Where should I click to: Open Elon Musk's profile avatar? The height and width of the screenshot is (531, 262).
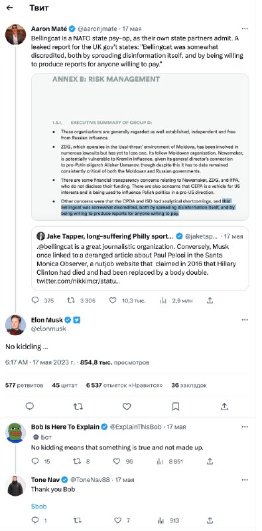[x=15, y=325]
